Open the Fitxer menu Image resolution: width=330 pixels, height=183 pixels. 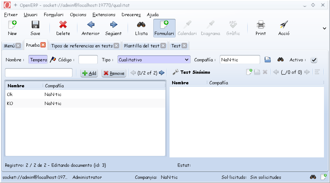point(11,15)
